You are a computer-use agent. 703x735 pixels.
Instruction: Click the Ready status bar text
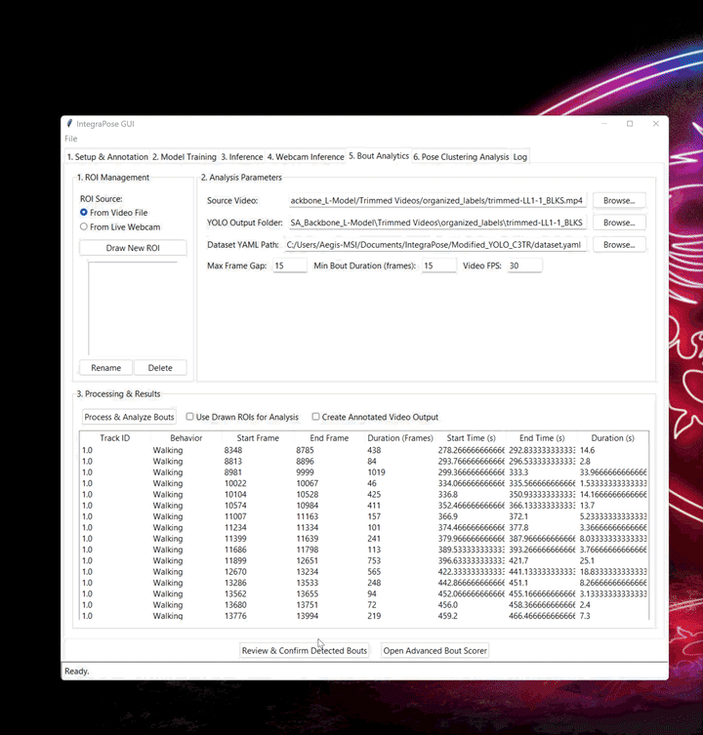coord(77,672)
